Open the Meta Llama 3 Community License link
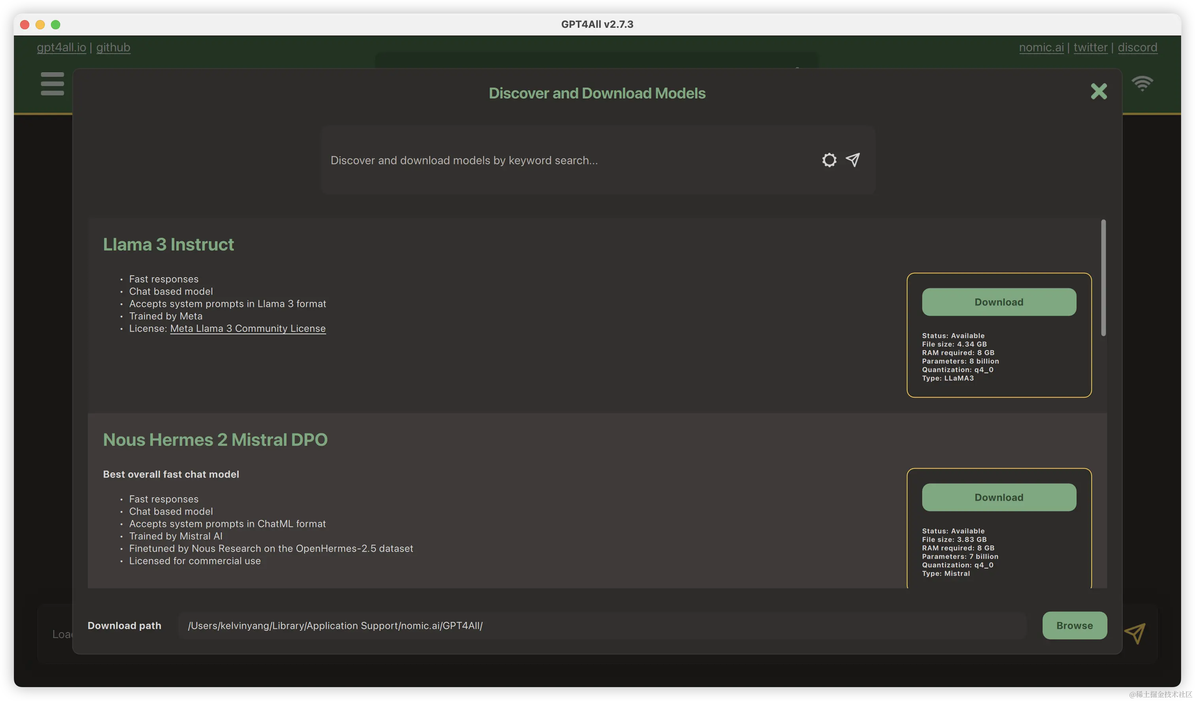 coord(247,329)
